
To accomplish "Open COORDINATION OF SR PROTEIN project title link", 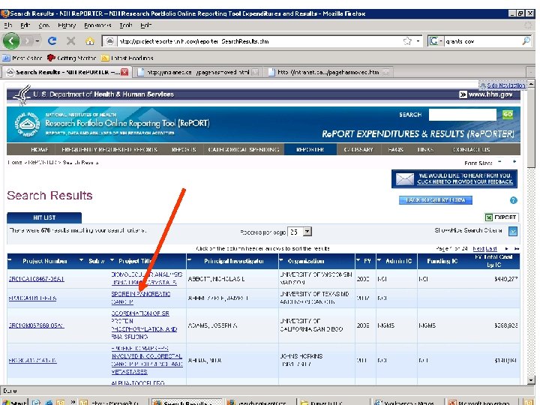I will pyautogui.click(x=144, y=325).
